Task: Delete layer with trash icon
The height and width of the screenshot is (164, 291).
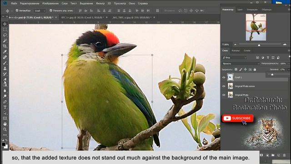Action: pos(284,155)
